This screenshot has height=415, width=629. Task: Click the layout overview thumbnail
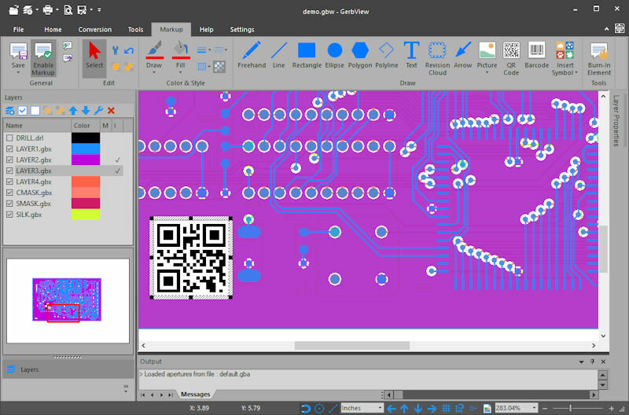(x=68, y=300)
